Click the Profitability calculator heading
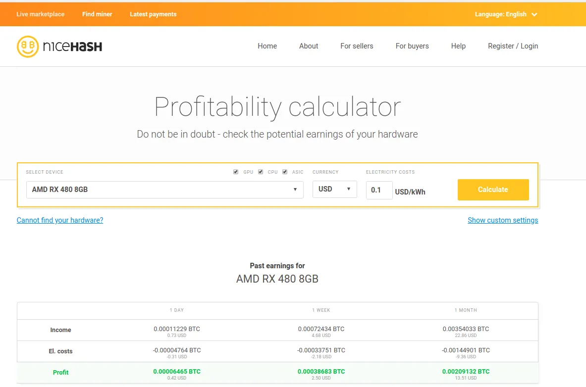Screen dimensions: 586x387 pos(277,107)
